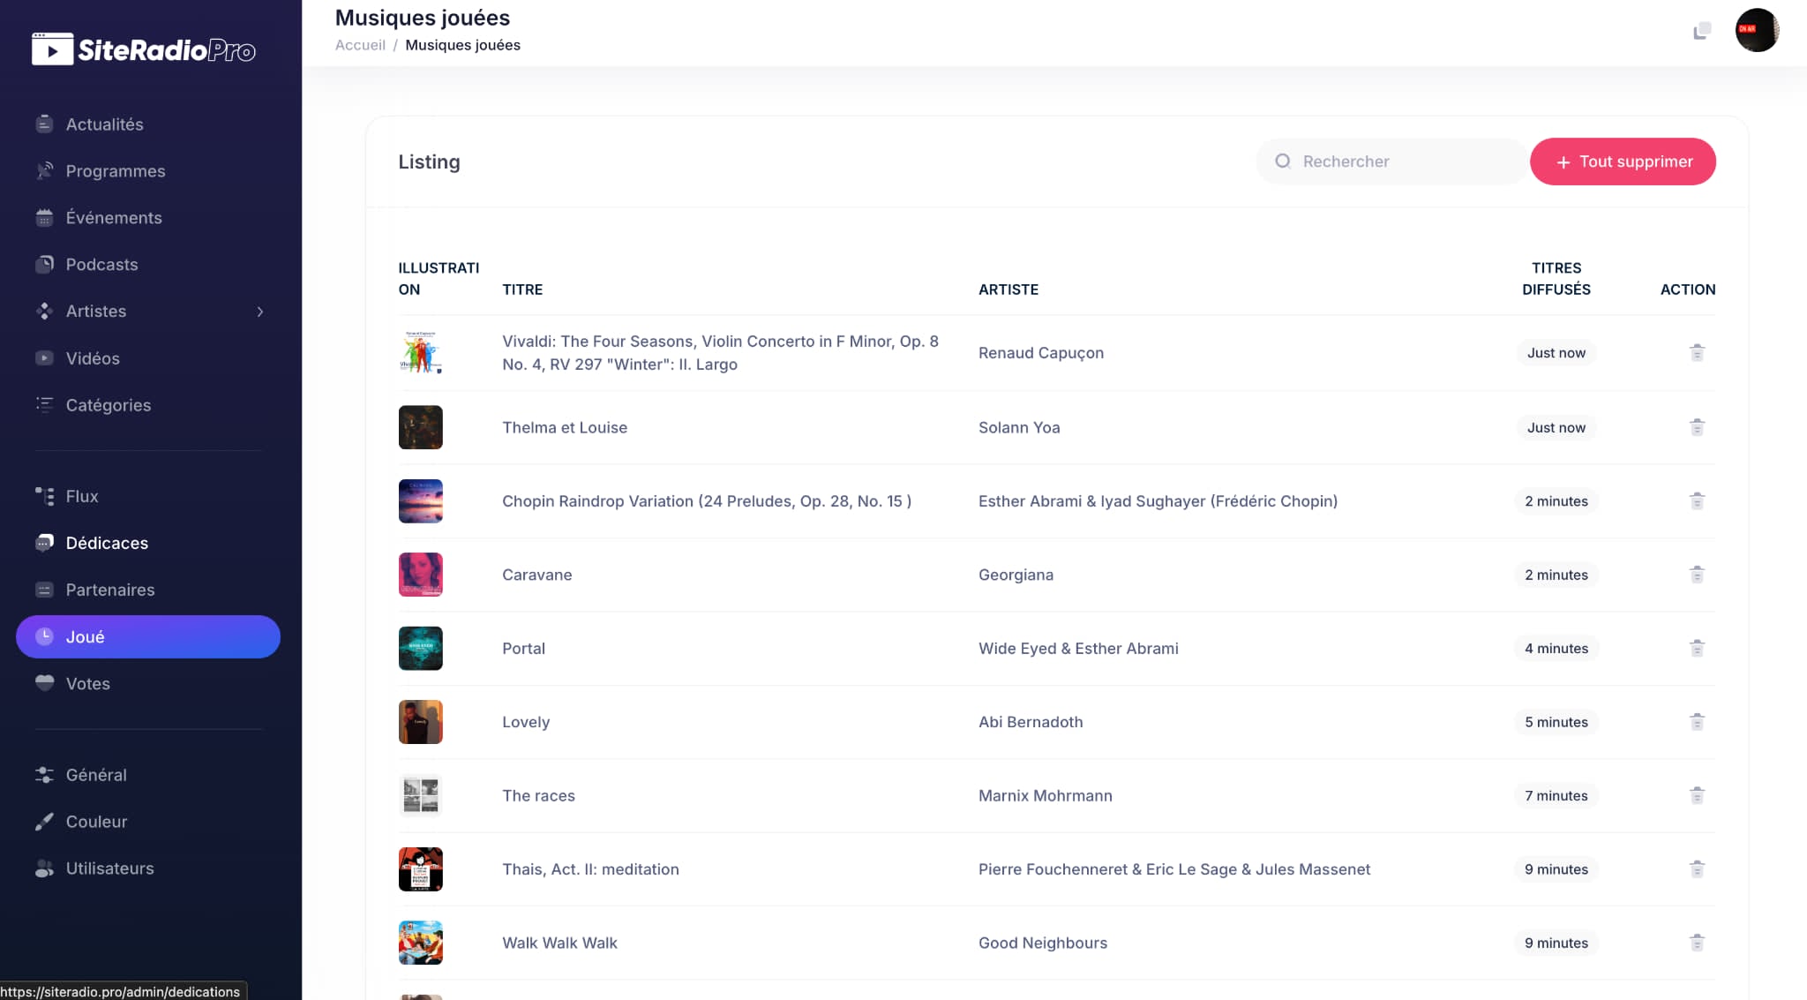Expand the Artistes submenu chevron
Screen dimensions: 1807x1000
click(260, 312)
